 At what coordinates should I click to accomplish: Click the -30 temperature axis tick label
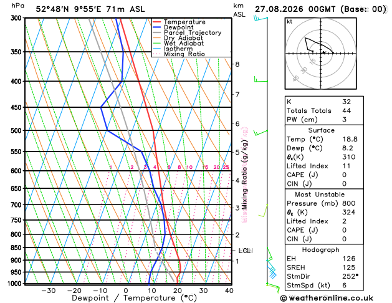tap(48, 291)
